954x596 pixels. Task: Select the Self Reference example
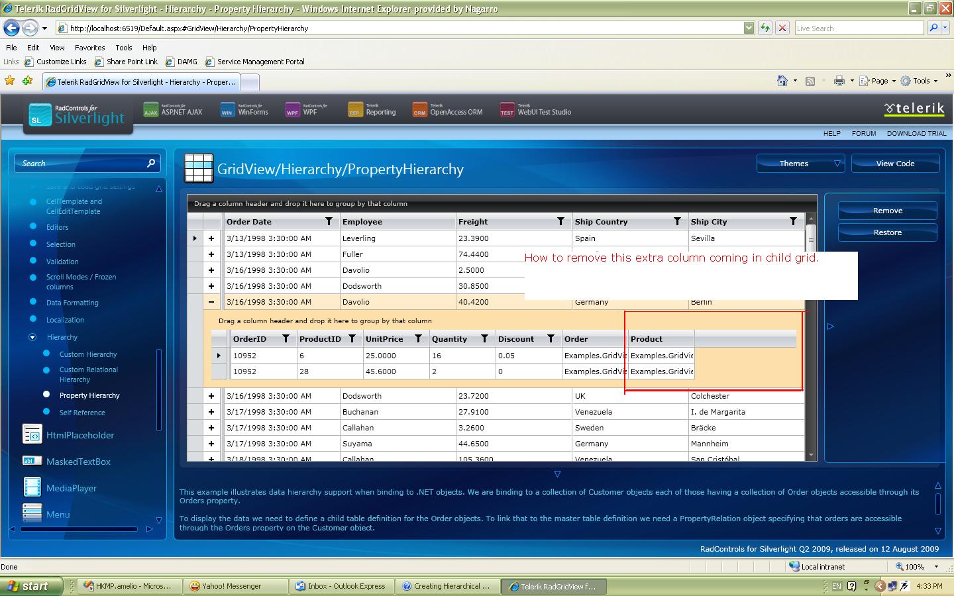pyautogui.click(x=82, y=413)
